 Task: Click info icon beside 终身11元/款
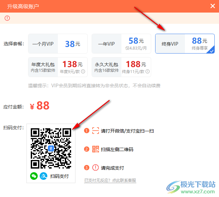click(148, 71)
